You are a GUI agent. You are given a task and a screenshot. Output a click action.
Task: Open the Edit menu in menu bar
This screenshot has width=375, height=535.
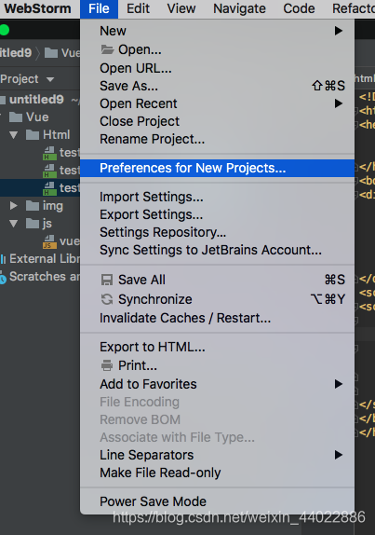(138, 8)
